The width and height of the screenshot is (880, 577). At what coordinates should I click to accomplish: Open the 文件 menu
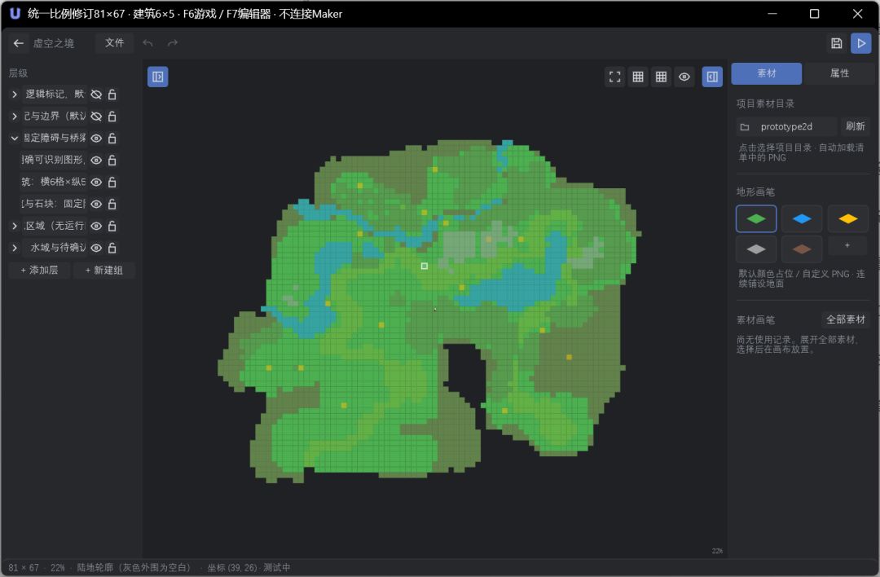tap(115, 43)
